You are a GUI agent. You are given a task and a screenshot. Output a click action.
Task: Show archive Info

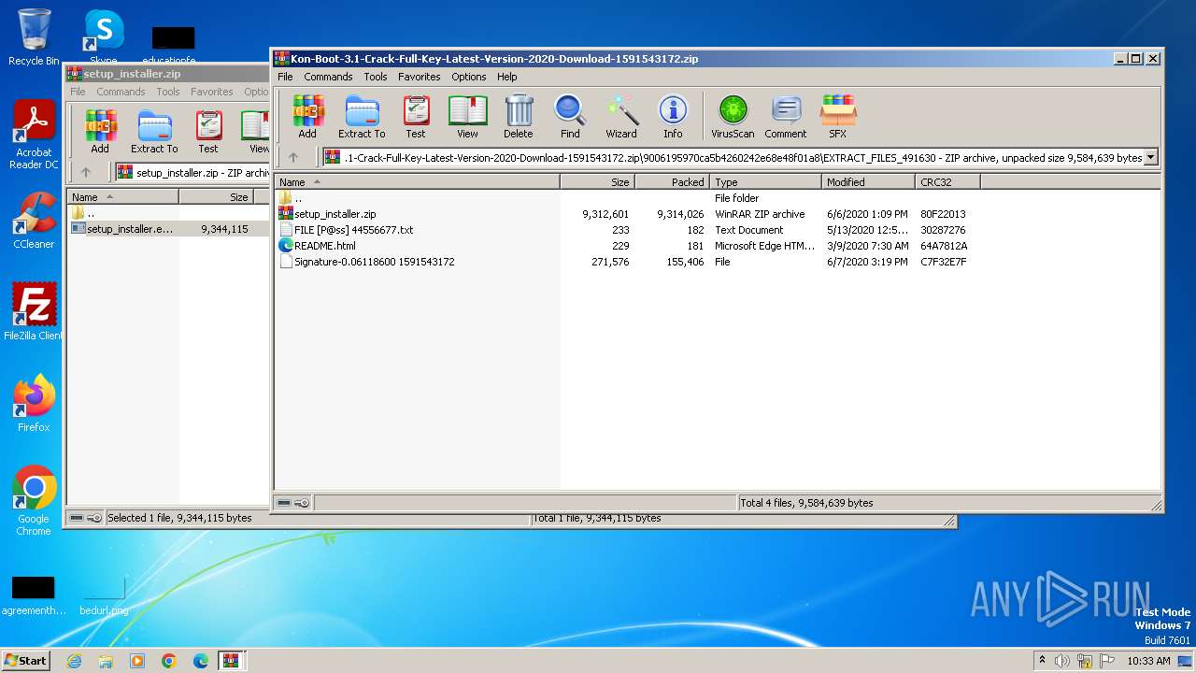pos(673,117)
